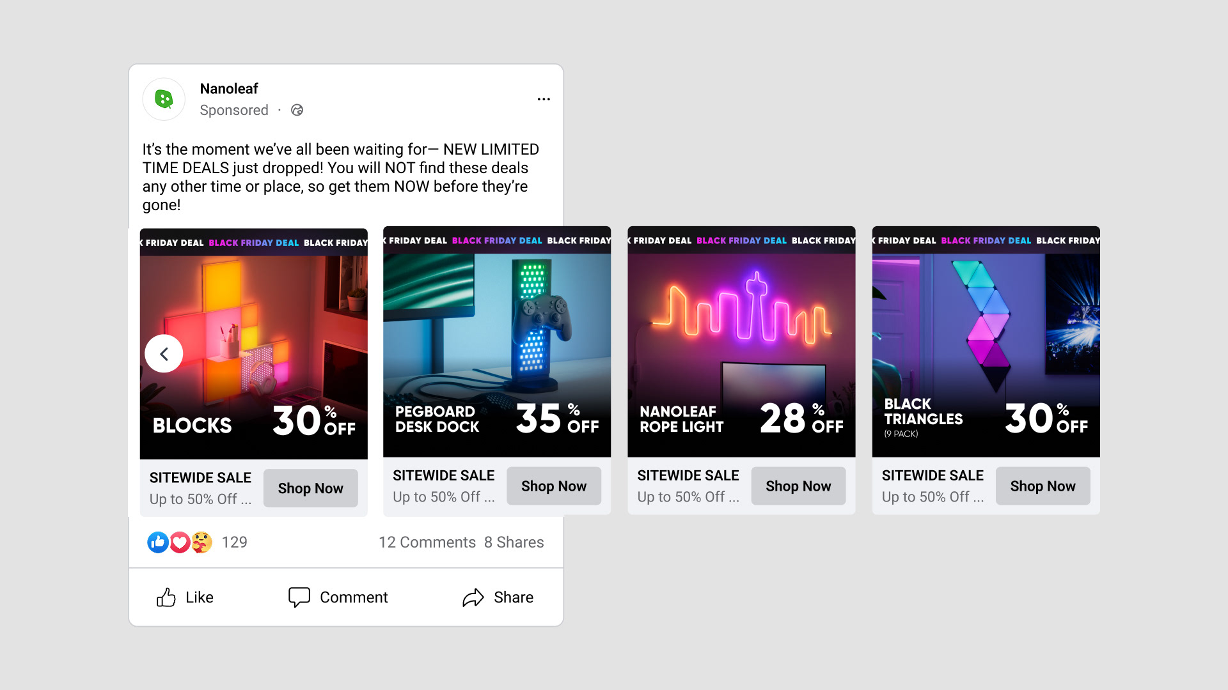Go to previous carousel card arrow
The height and width of the screenshot is (690, 1228).
(164, 353)
